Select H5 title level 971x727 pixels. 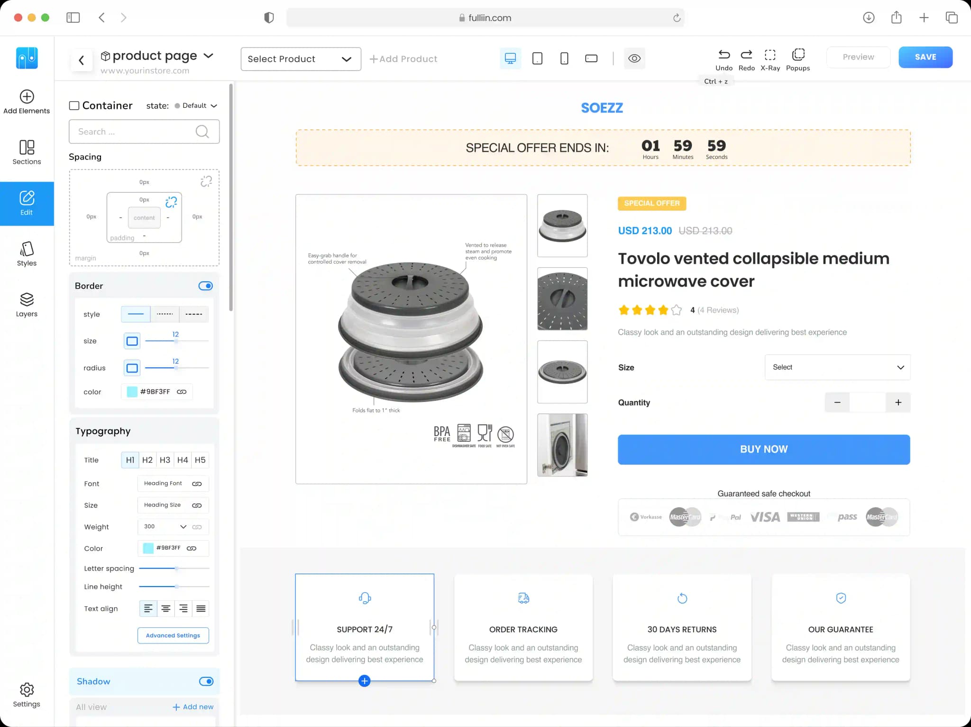[x=200, y=460]
